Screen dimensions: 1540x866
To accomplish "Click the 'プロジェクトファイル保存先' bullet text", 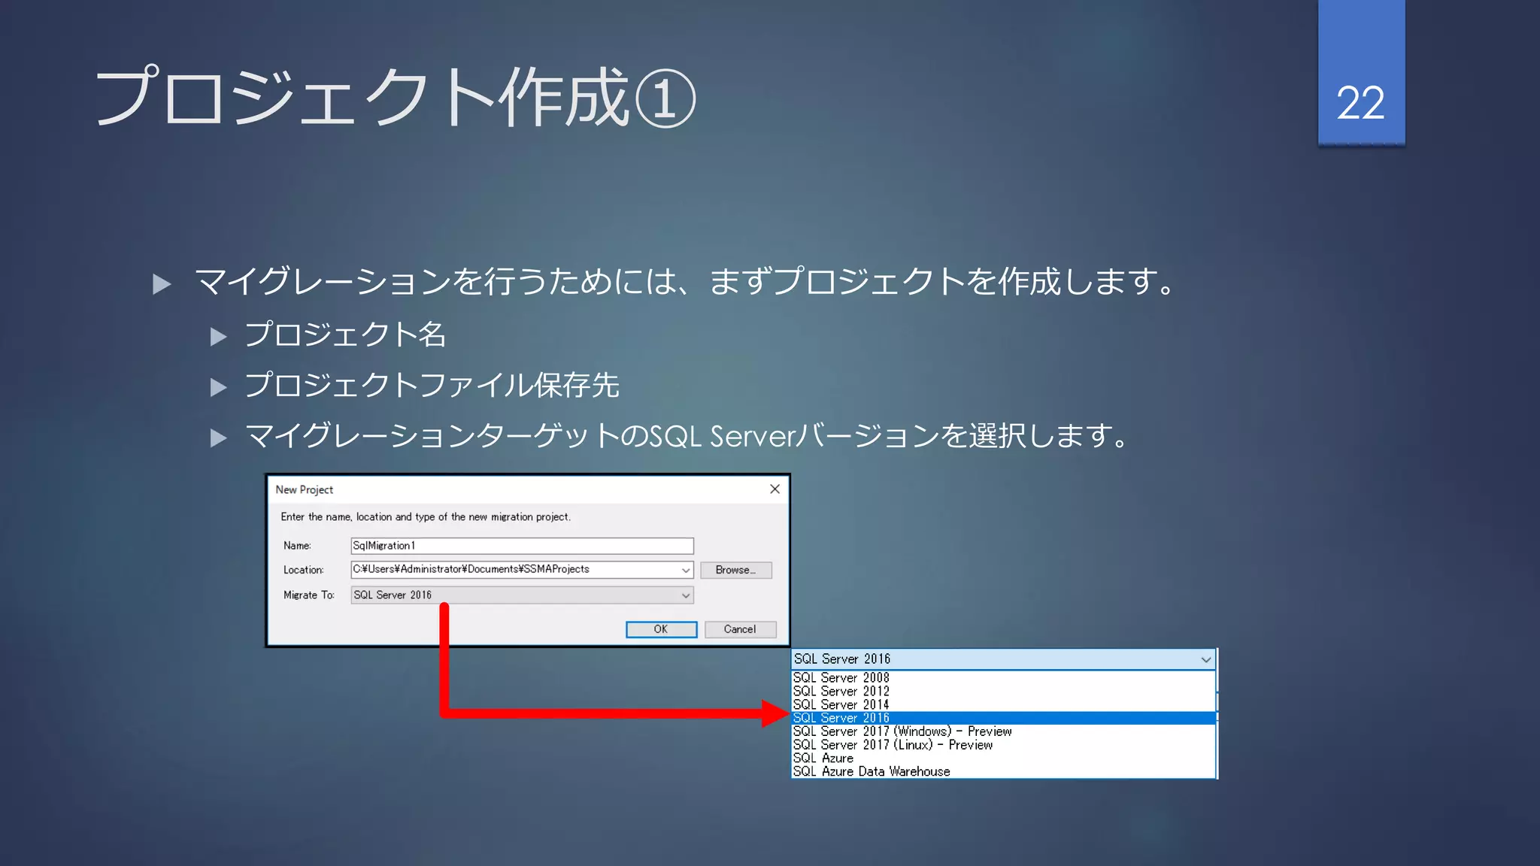I will point(432,385).
